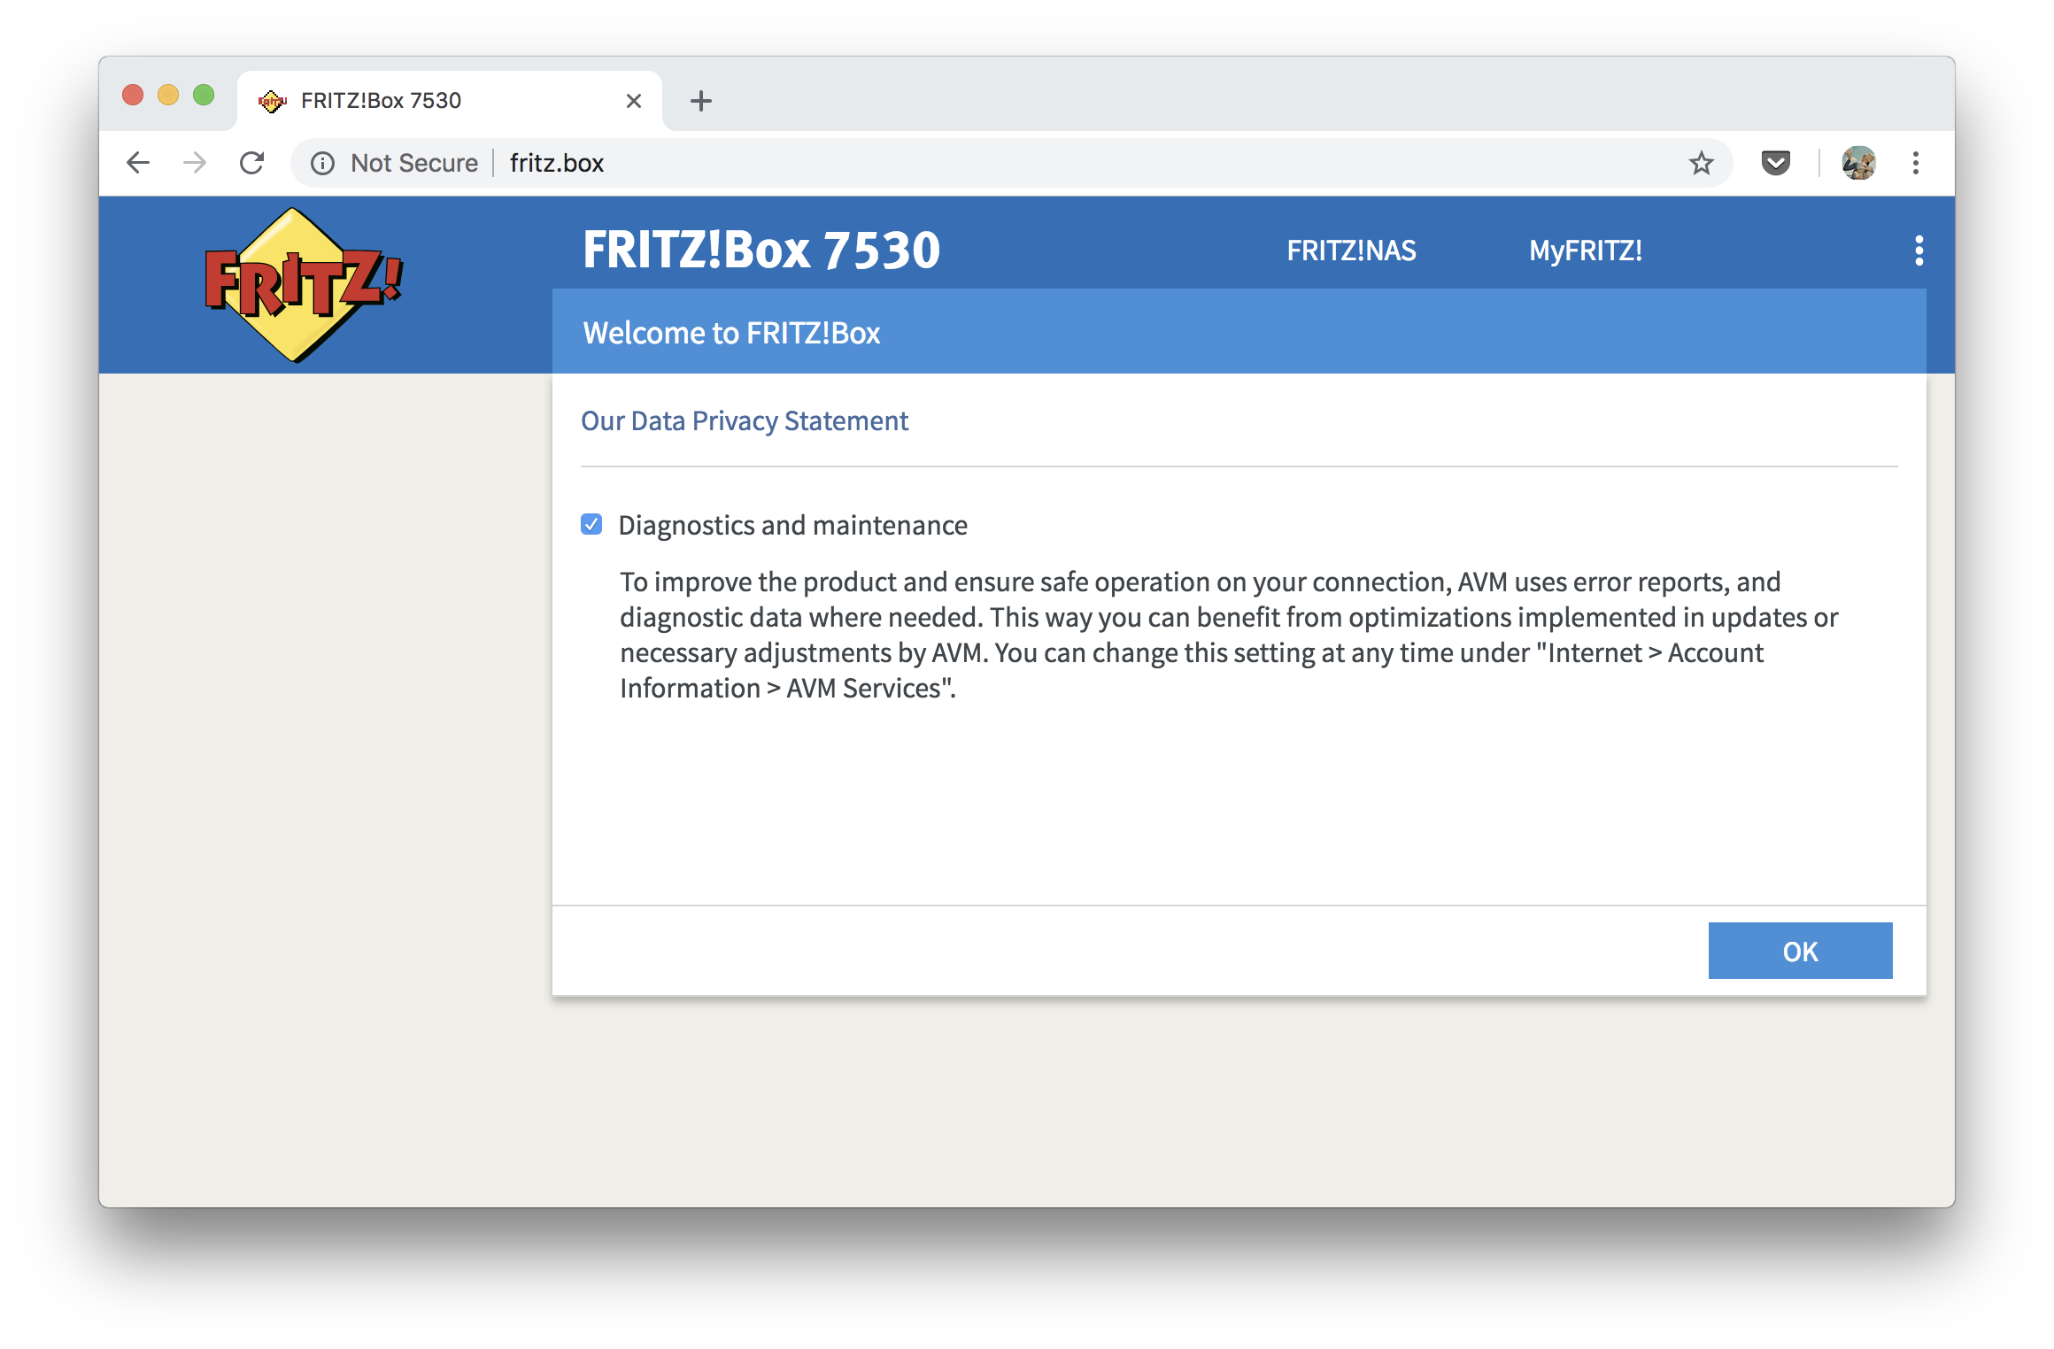The width and height of the screenshot is (2054, 1349).
Task: Open Our Data Privacy Statement link
Action: pyautogui.click(x=744, y=421)
